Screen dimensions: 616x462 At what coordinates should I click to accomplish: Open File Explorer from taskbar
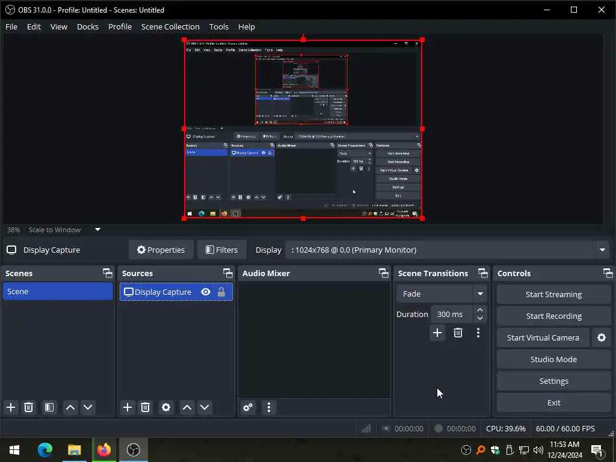tap(74, 450)
